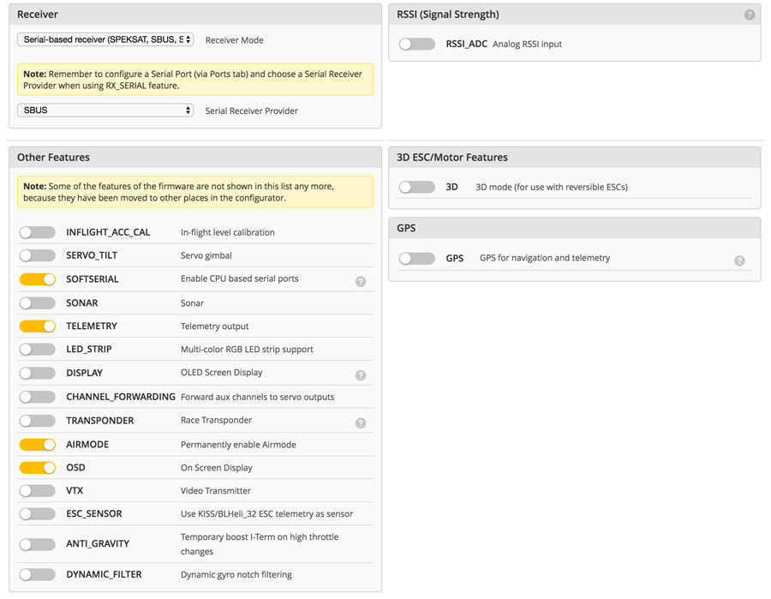Click the "Analog RSSI input" description
The width and height of the screenshot is (771, 599).
(527, 45)
